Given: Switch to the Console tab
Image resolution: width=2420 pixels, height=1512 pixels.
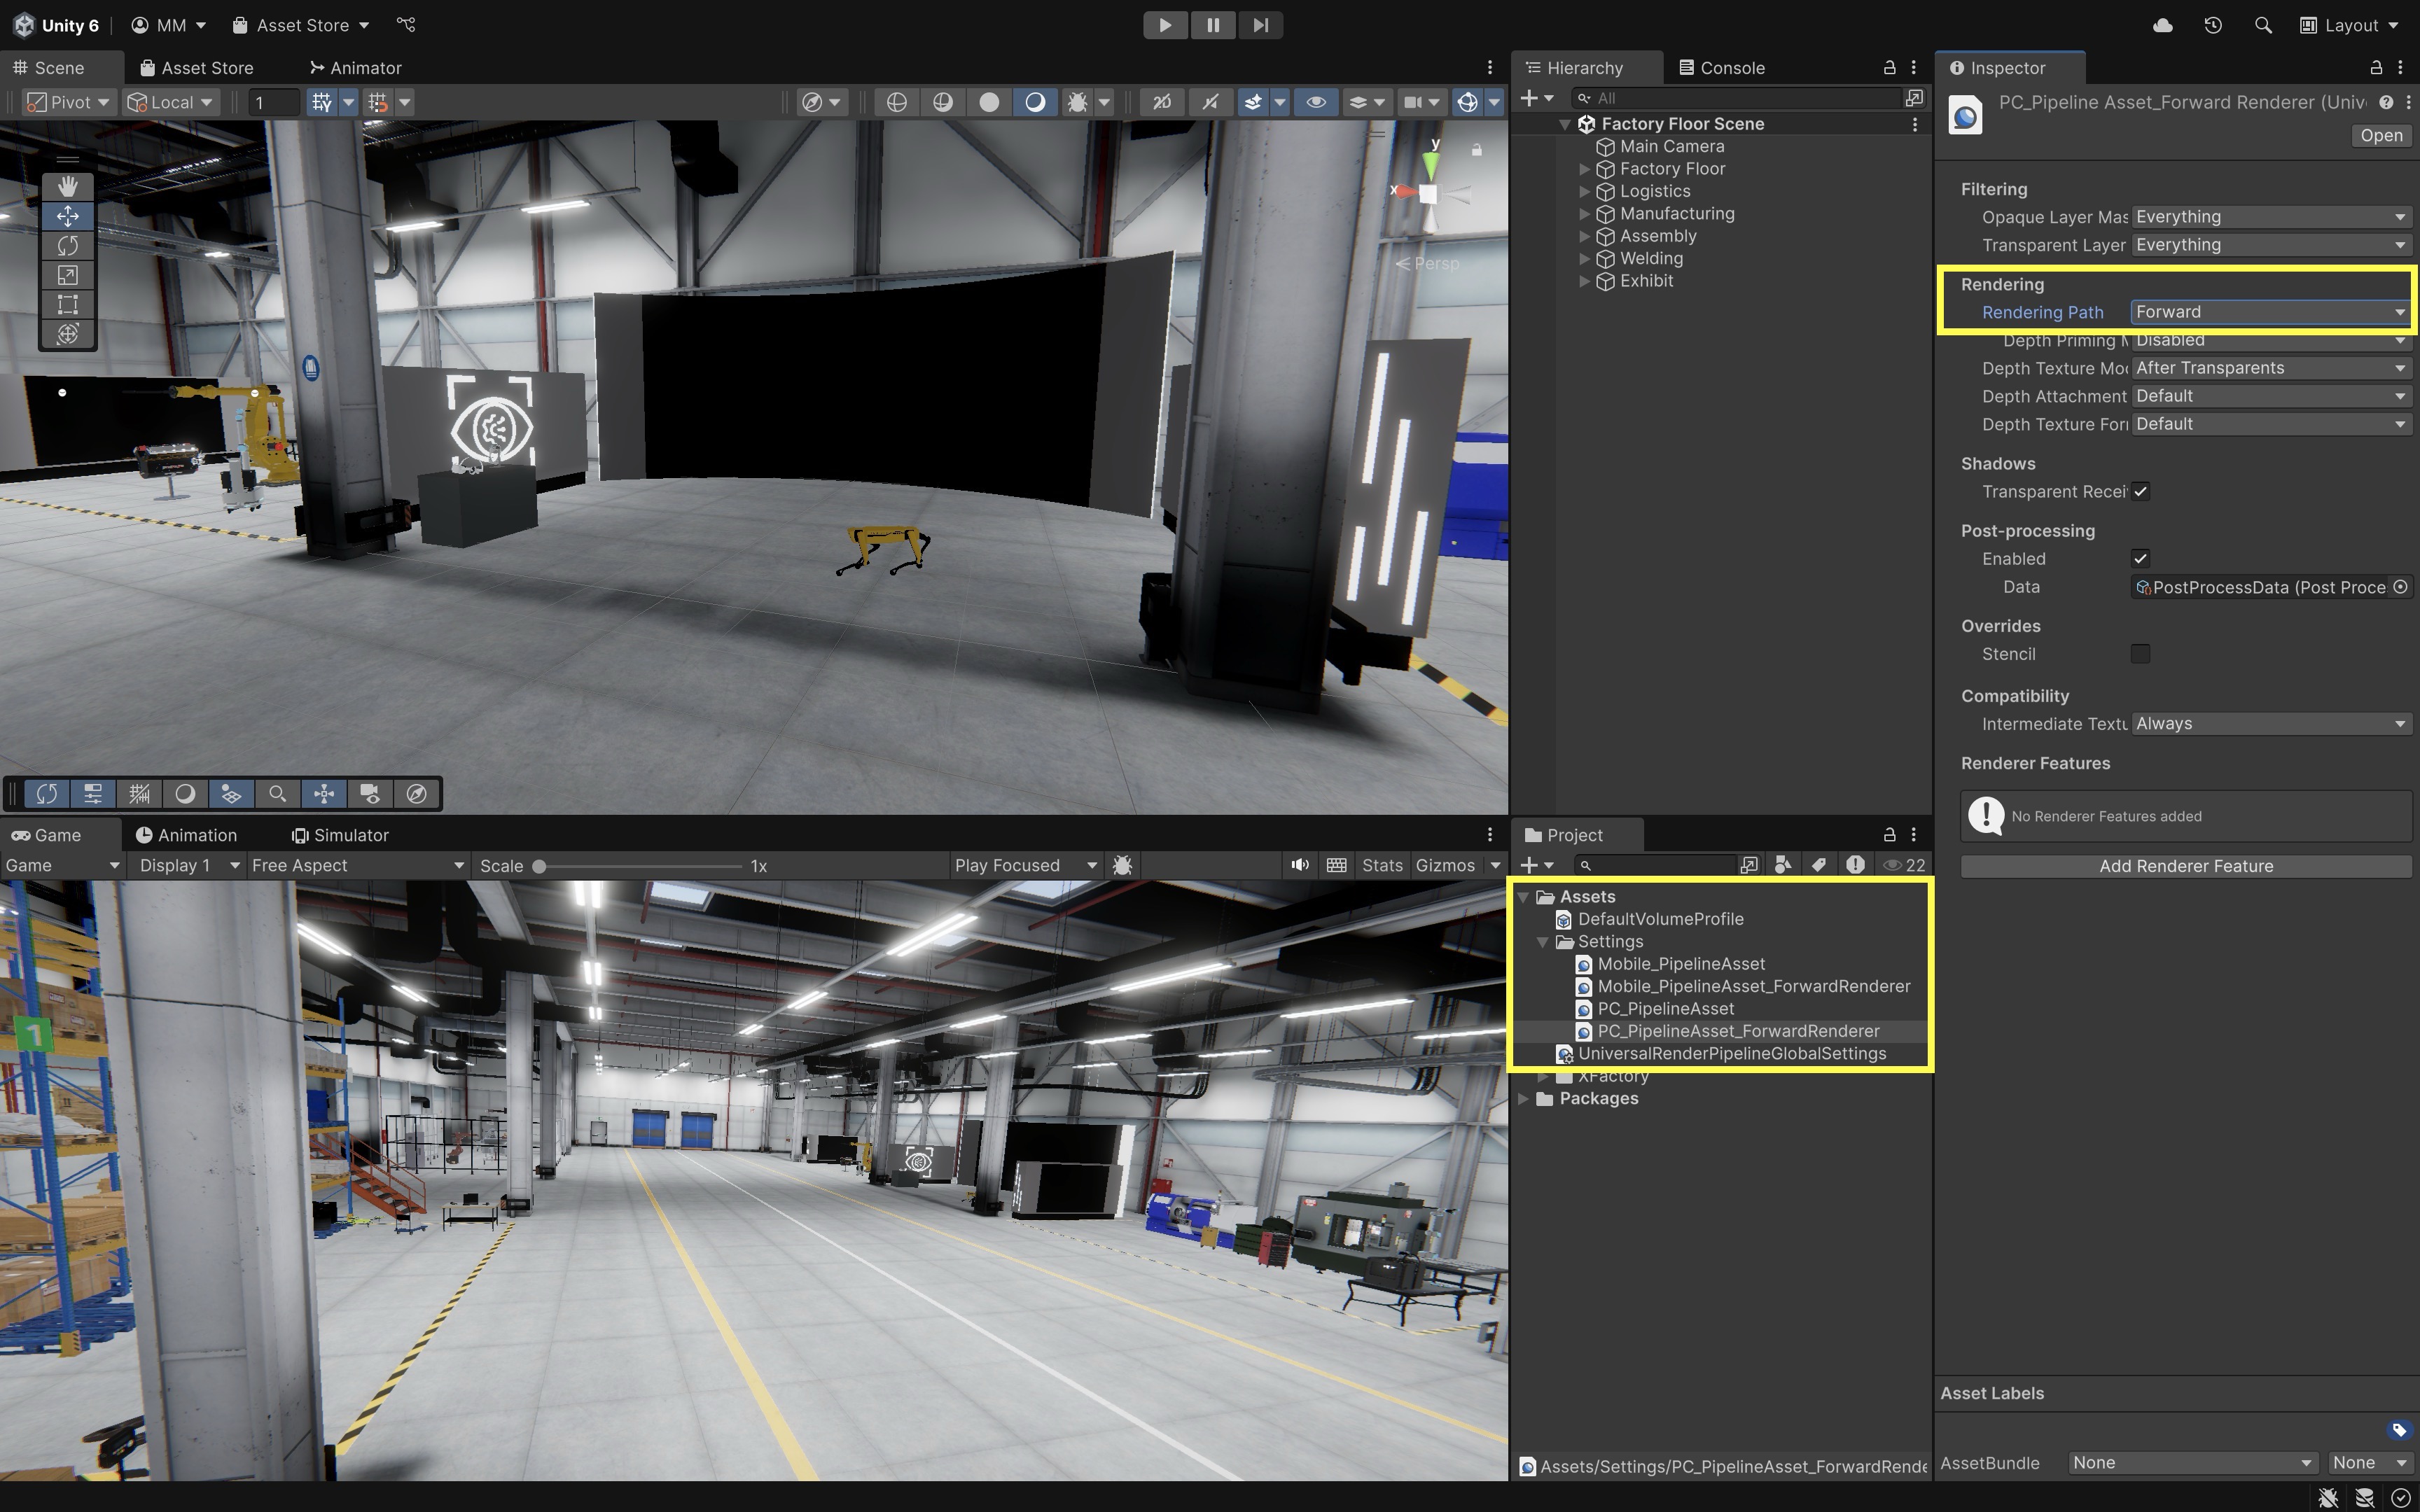Looking at the screenshot, I should click(x=1722, y=68).
